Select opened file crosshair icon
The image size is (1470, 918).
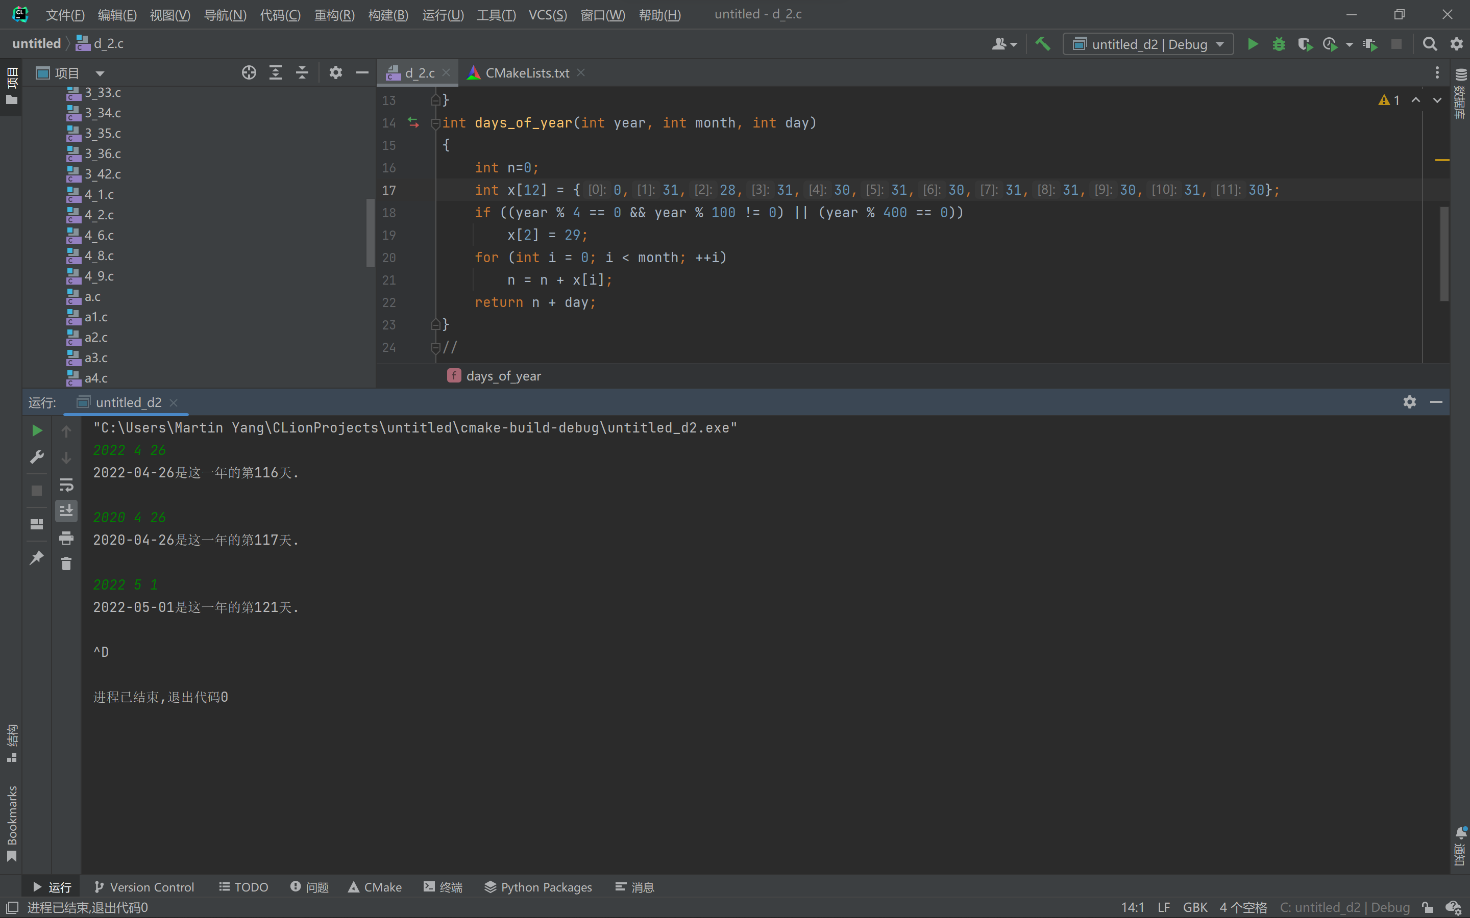249,73
